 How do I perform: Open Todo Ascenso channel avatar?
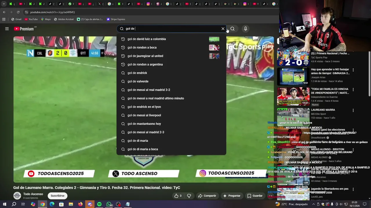(17, 196)
